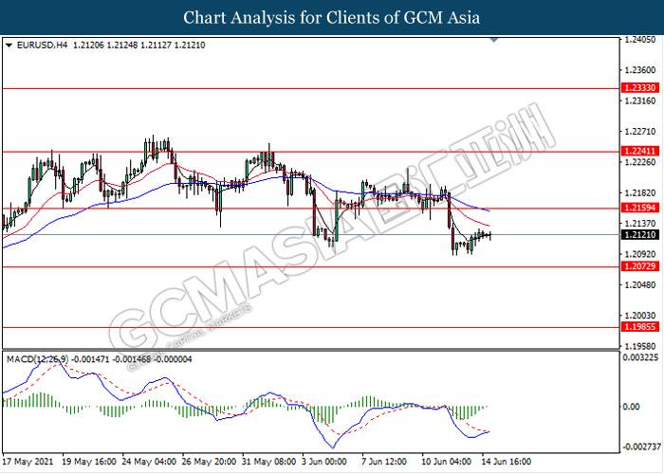The height and width of the screenshot is (474, 664).
Task: Click the MACD scale value -0.002737
Action: click(641, 447)
